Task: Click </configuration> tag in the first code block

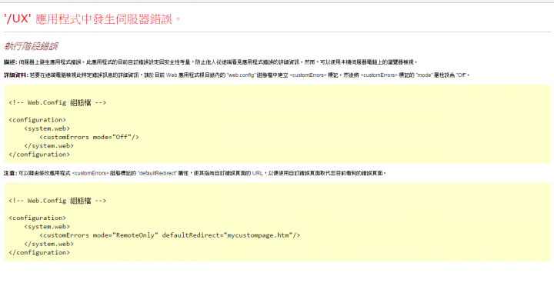Action: [39, 155]
